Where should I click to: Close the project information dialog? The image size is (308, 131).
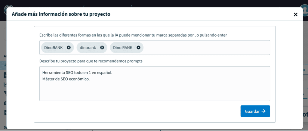tap(295, 14)
